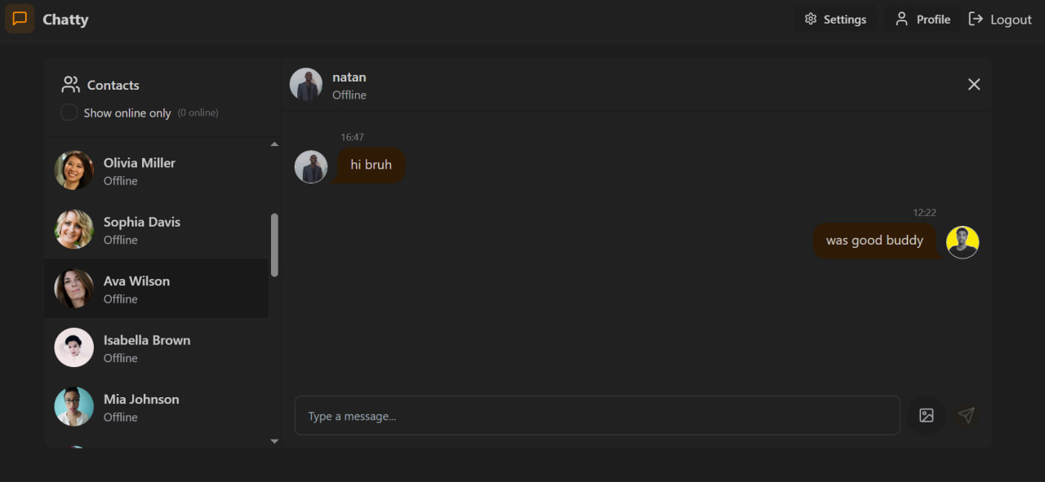
Task: Click the contacts list scroll down arrow
Action: point(274,441)
